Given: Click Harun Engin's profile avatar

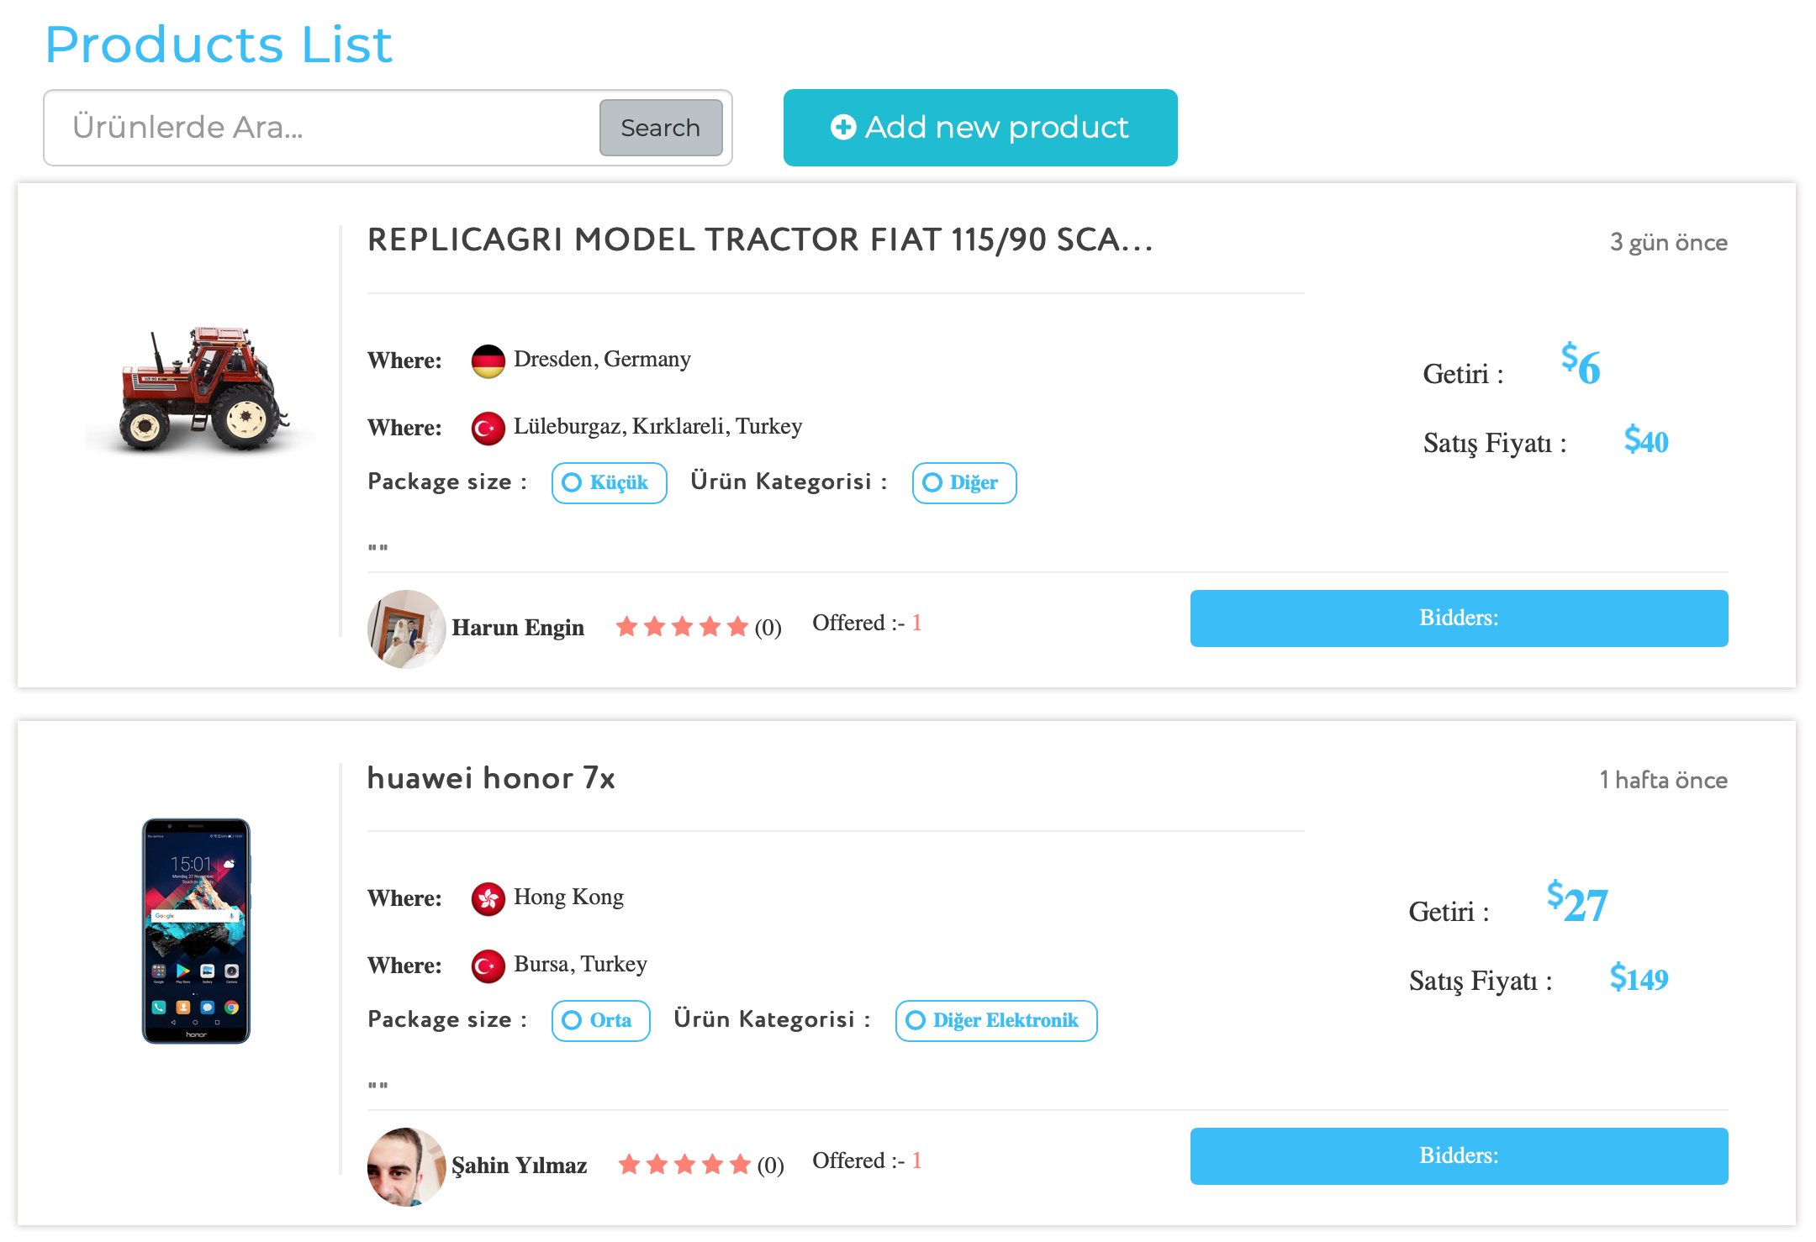Looking at the screenshot, I should 406,629.
